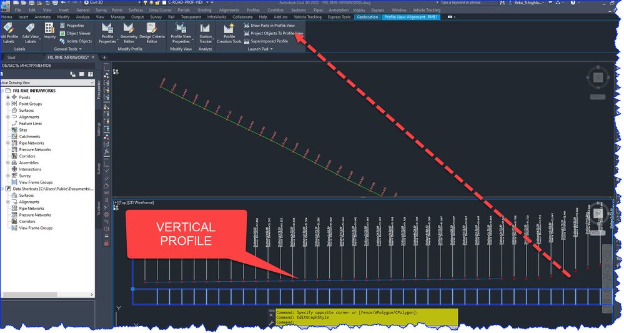Click the Top view control label
Viewport: 624px width, 333px height.
point(122,202)
